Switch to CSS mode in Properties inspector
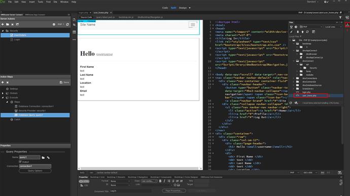This screenshot has height=196, width=350. point(84,185)
